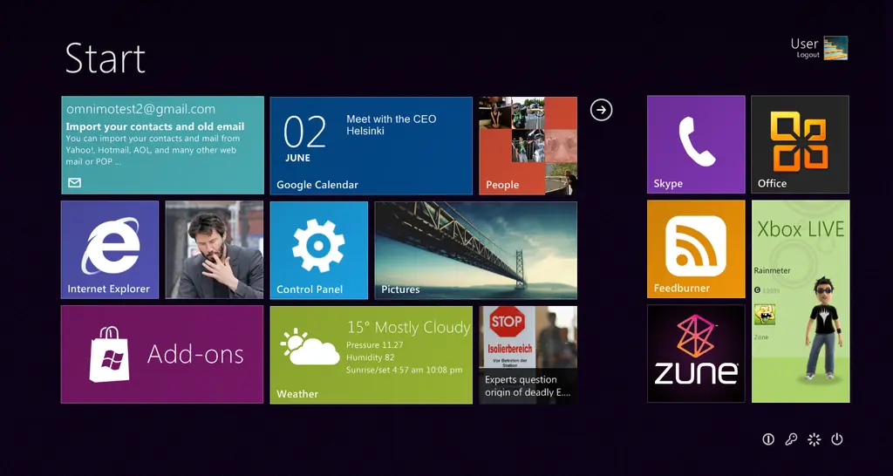Open the Feedburner RSS tile
The height and width of the screenshot is (476, 893).
point(696,248)
